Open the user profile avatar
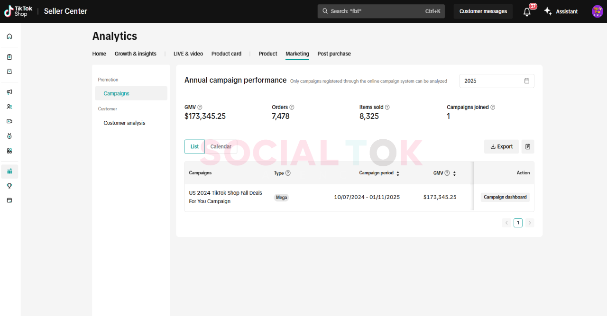Viewport: 607px width, 316px height. click(x=597, y=11)
